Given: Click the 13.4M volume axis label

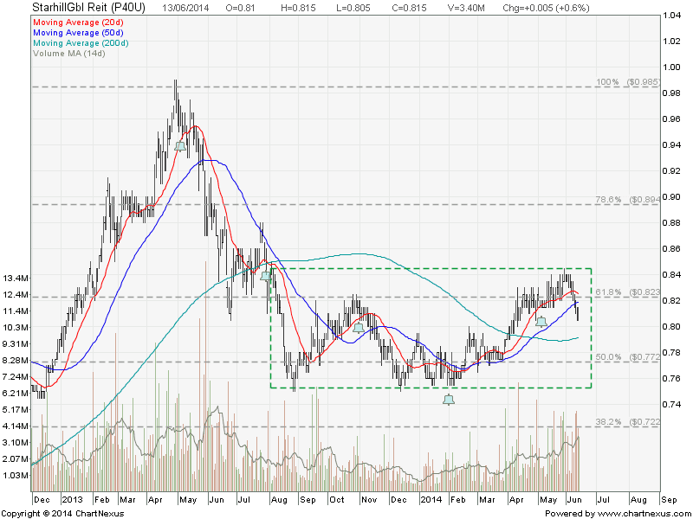Looking at the screenshot, I should click(16, 278).
